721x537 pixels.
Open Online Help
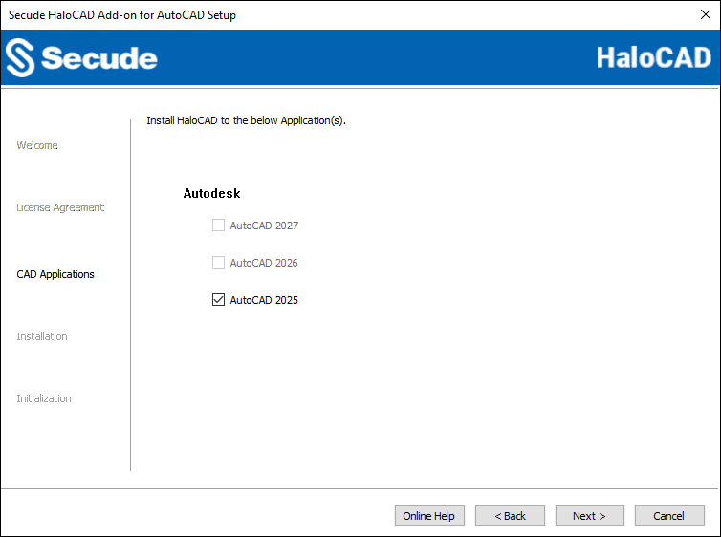point(429,515)
